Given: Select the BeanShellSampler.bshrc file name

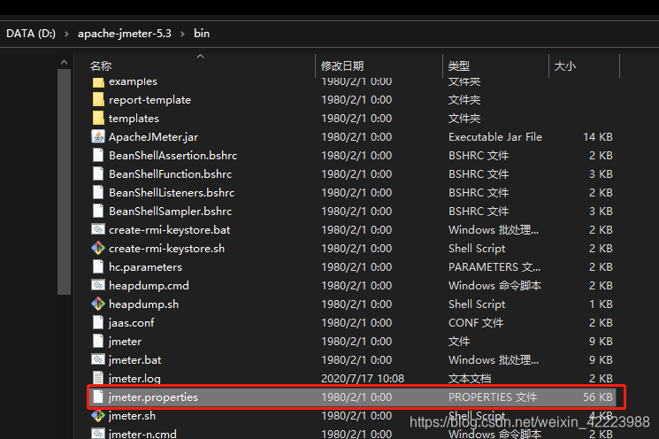Looking at the screenshot, I should (170, 211).
